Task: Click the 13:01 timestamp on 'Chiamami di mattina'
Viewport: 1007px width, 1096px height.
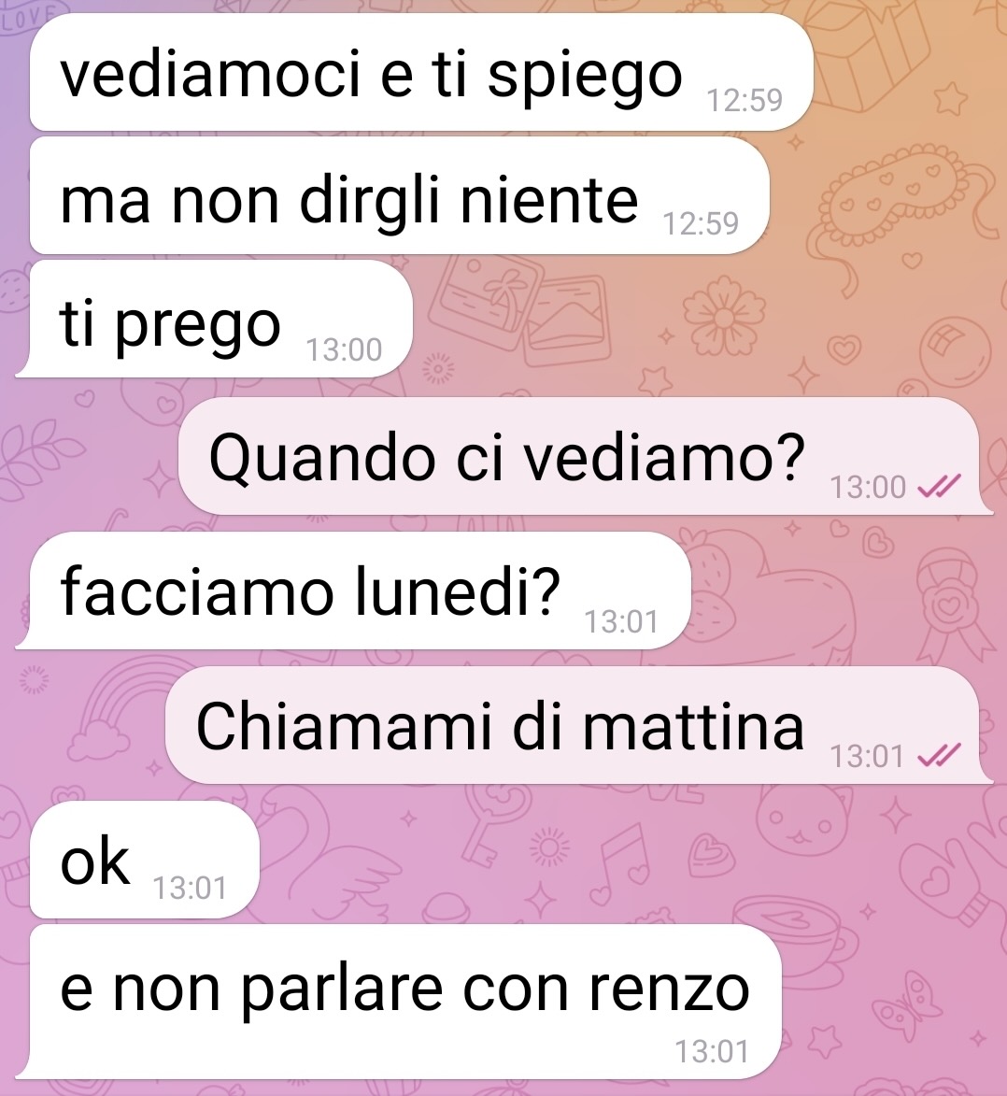Action: (867, 756)
